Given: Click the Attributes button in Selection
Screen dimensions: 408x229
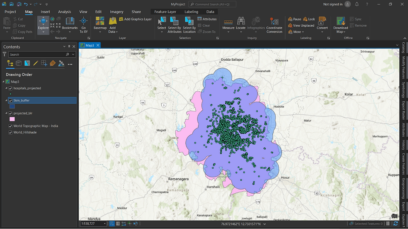Looking at the screenshot, I should pyautogui.click(x=207, y=19).
